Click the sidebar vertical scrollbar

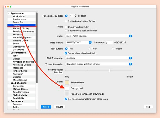(37, 48)
